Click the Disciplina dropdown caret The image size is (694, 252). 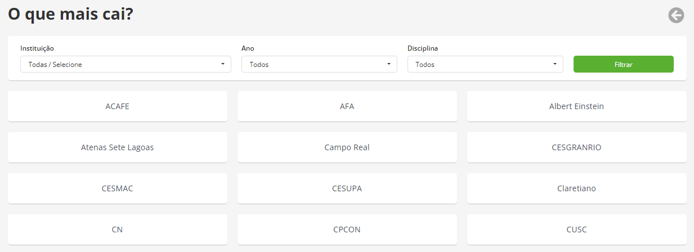[x=555, y=64]
